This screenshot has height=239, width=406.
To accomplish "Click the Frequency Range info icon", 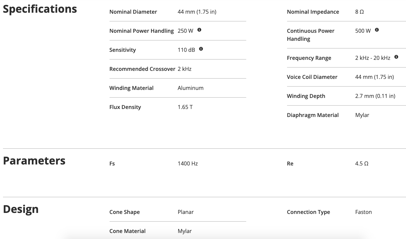I will (396, 57).
